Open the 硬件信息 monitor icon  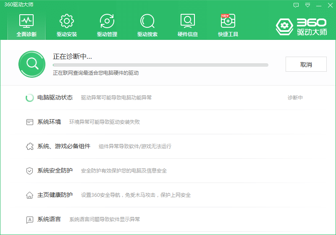[x=188, y=21]
